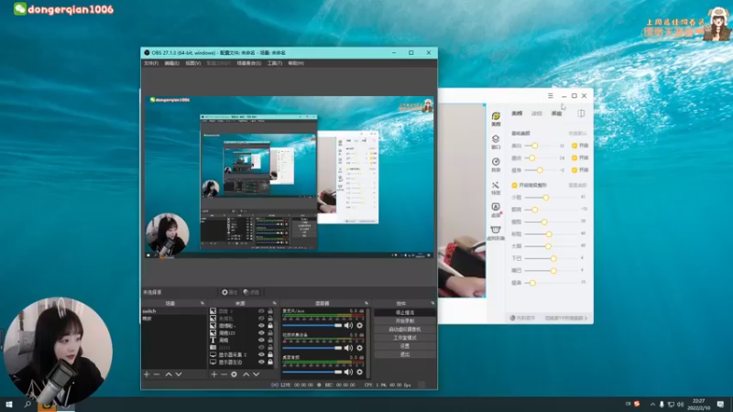Adjust second mixer channel volume slider
Screen dimensions: 733x412
coord(312,348)
